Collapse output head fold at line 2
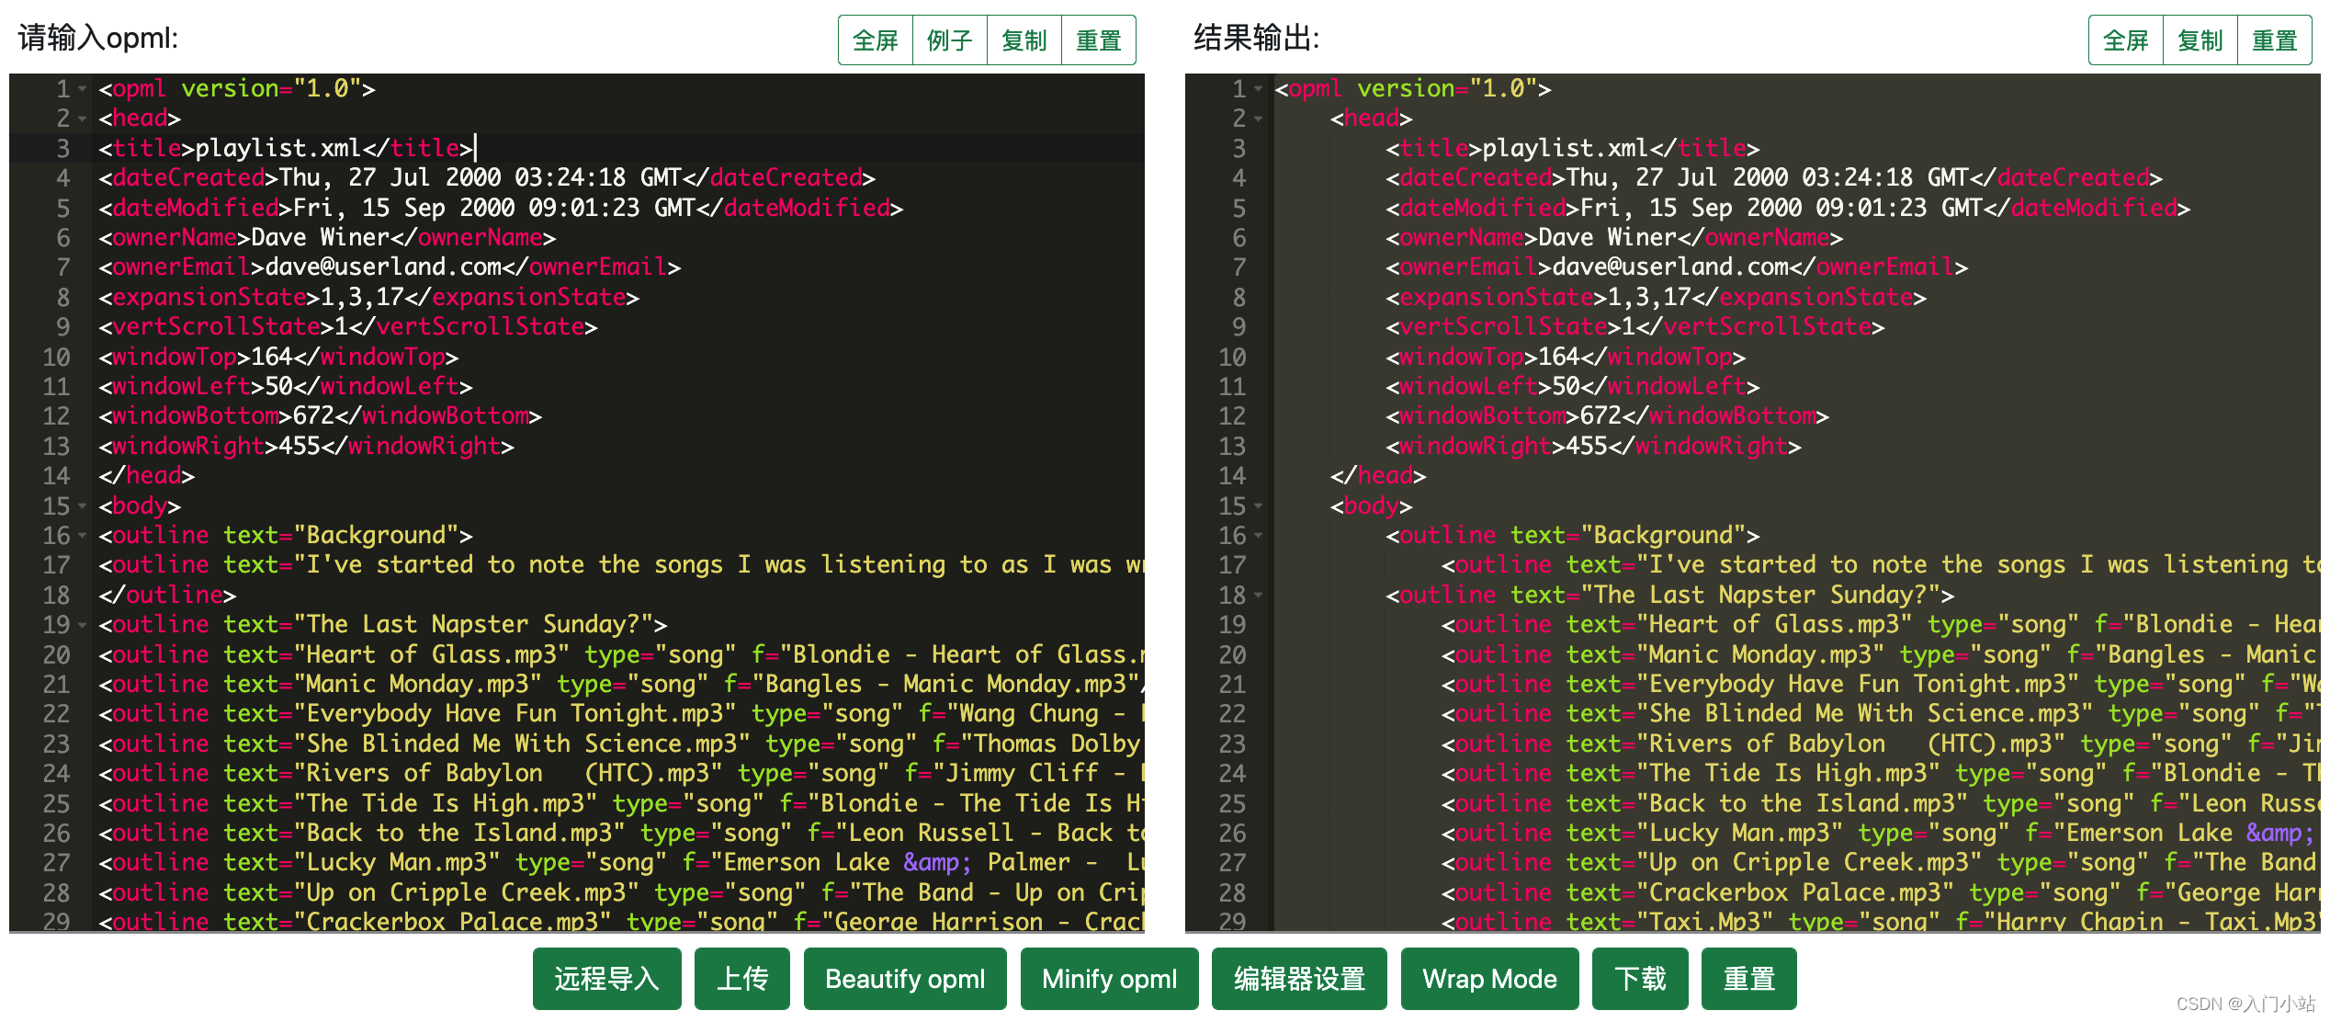 [1259, 119]
